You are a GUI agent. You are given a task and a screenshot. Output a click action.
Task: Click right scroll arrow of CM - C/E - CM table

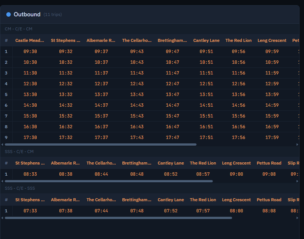pos(297,145)
